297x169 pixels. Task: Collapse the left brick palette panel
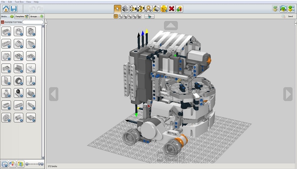click(x=46, y=23)
